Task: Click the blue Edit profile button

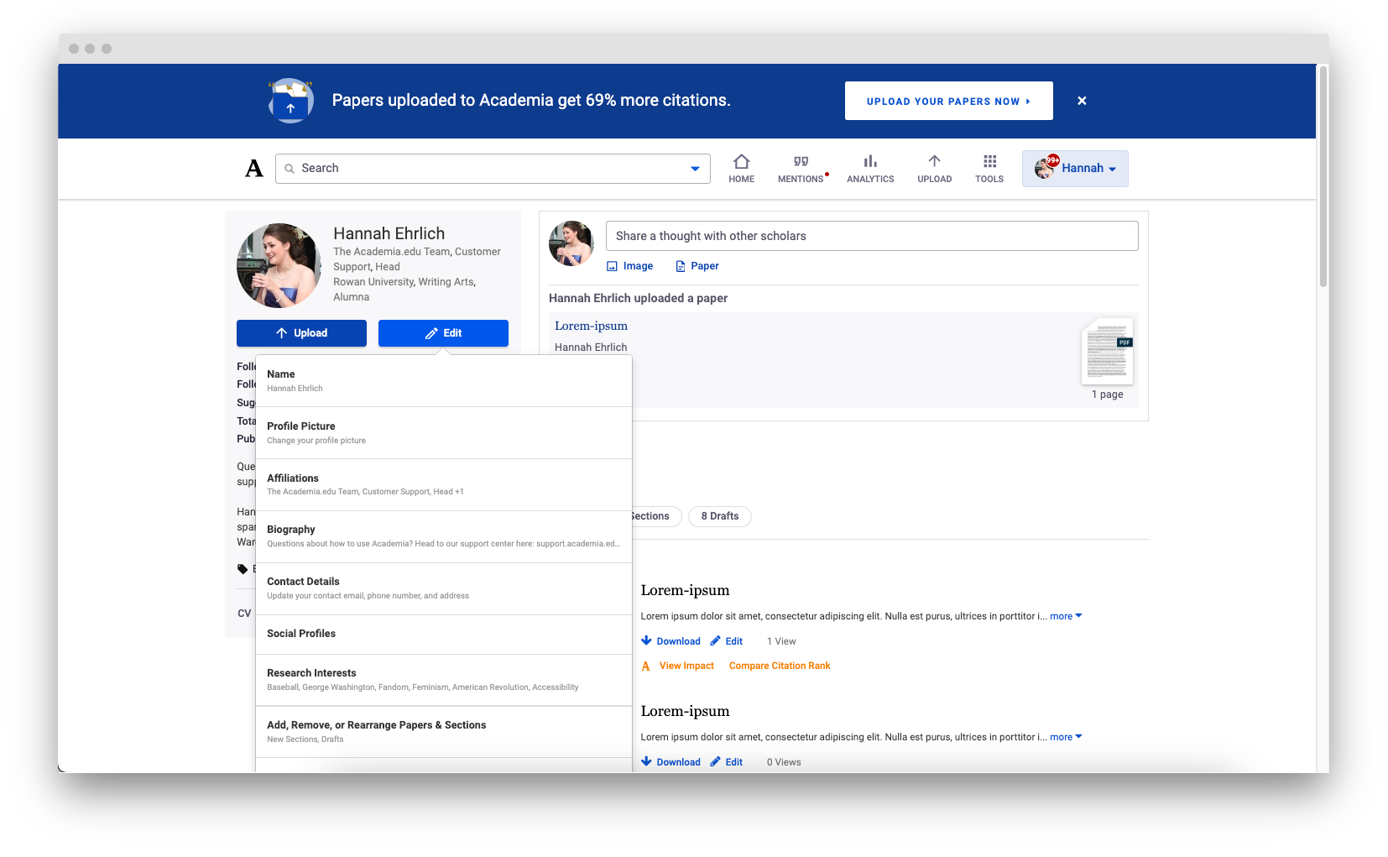Action: click(443, 333)
